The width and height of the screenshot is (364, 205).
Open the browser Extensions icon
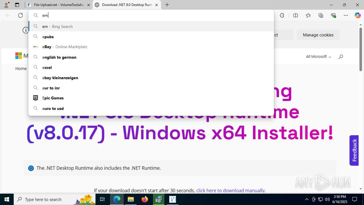(282, 15)
